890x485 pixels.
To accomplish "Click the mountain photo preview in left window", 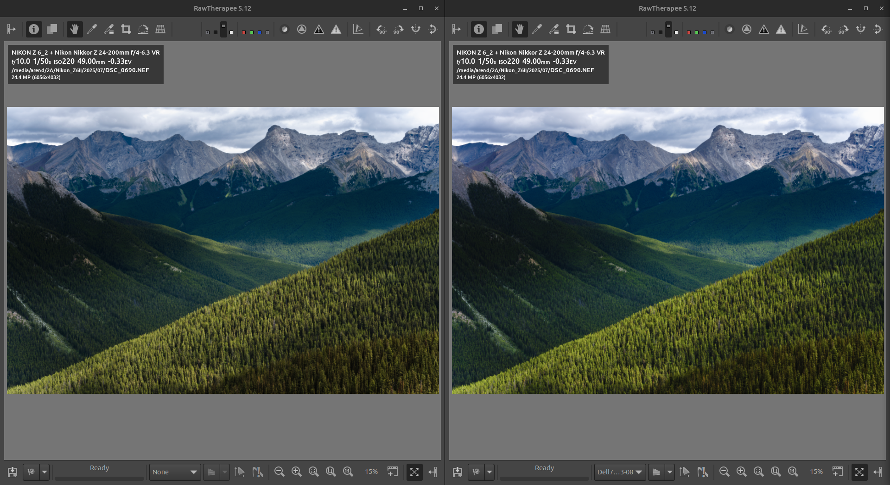I will tap(222, 250).
